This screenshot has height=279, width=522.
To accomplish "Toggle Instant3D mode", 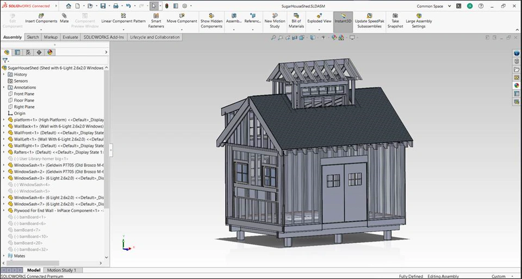I will (x=343, y=18).
